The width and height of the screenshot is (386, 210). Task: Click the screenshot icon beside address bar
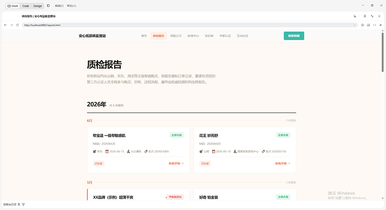tap(369, 25)
